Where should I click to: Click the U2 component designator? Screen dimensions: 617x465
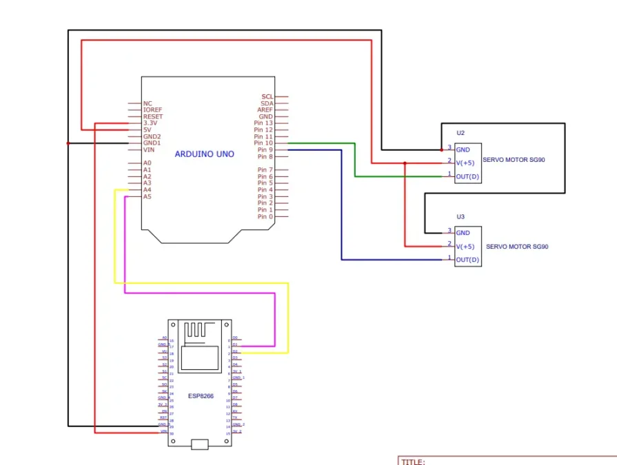point(461,133)
